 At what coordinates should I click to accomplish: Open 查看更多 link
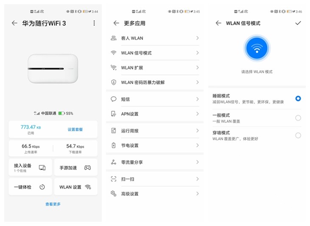tap(53, 204)
